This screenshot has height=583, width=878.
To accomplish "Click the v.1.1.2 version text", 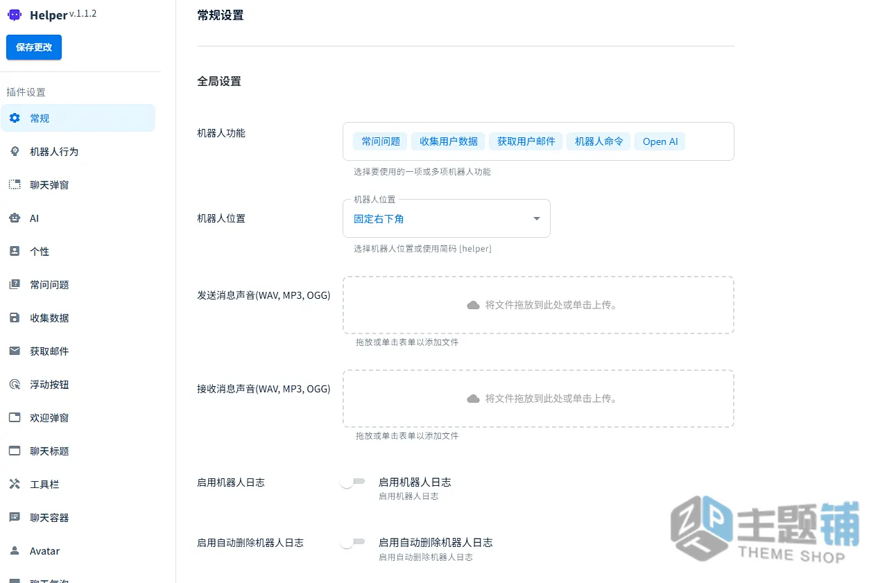I will coord(83,13).
